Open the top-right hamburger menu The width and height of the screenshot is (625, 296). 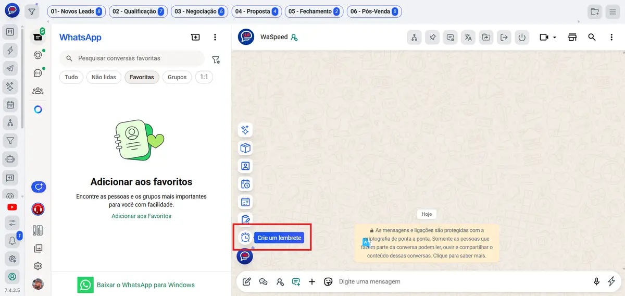(x=613, y=11)
